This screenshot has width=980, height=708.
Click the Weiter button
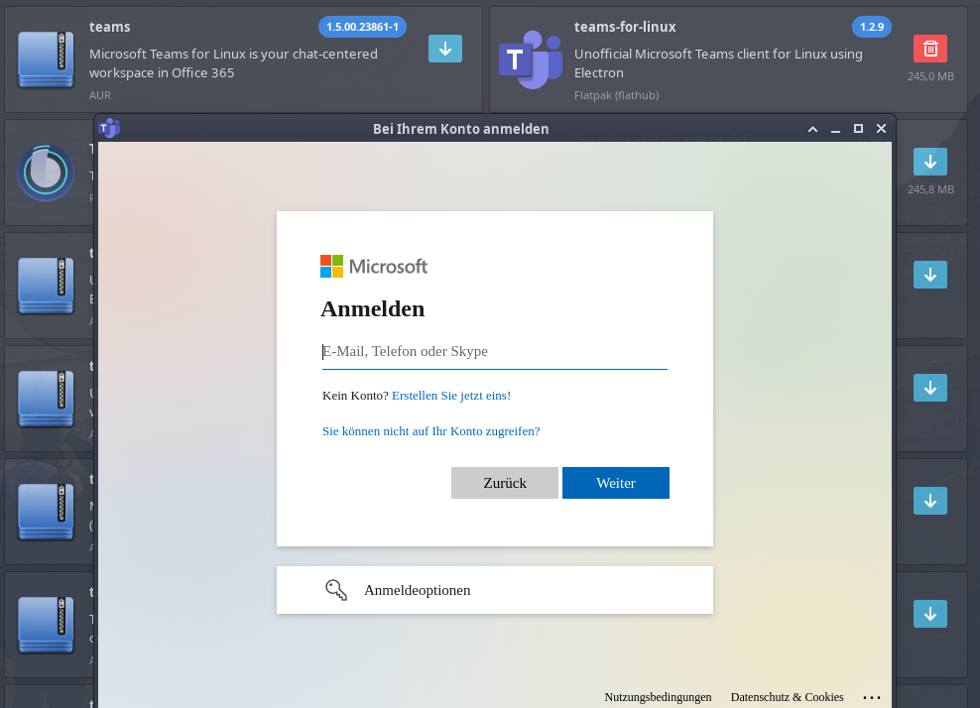click(x=616, y=483)
